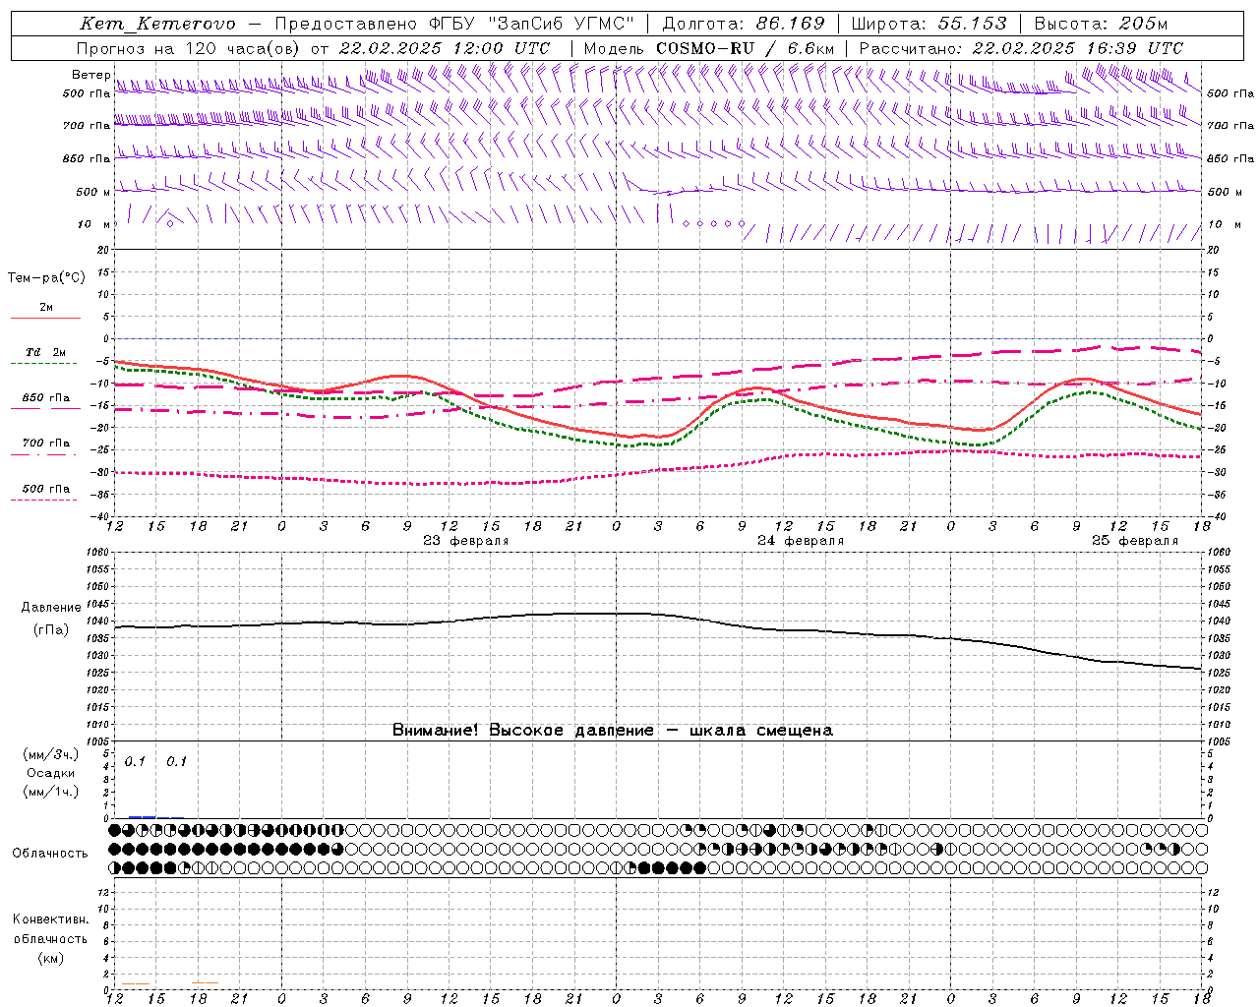1259x1007 pixels.
Task: Select the Высота: 205м label
Action: click(1101, 24)
